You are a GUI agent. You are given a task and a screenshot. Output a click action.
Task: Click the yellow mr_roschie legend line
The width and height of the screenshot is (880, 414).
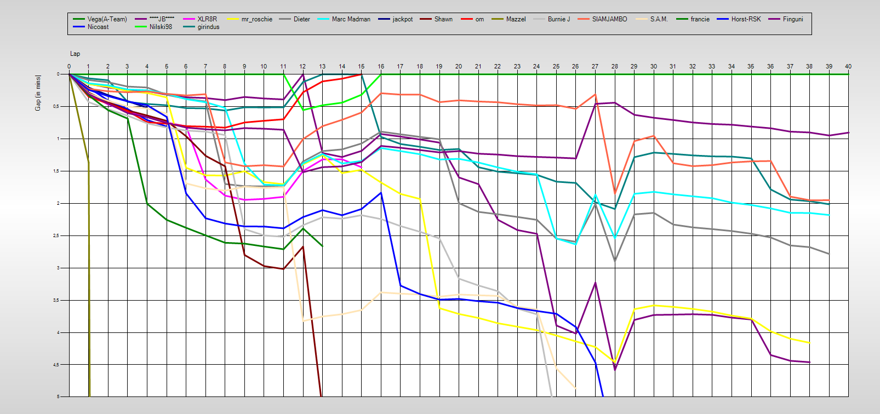(233, 19)
